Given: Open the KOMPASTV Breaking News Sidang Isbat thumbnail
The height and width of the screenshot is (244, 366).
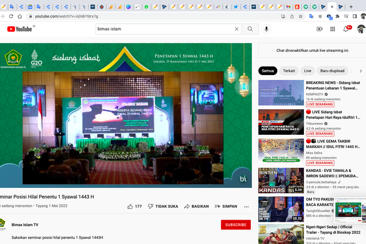Looking at the screenshot, I should (x=281, y=93).
